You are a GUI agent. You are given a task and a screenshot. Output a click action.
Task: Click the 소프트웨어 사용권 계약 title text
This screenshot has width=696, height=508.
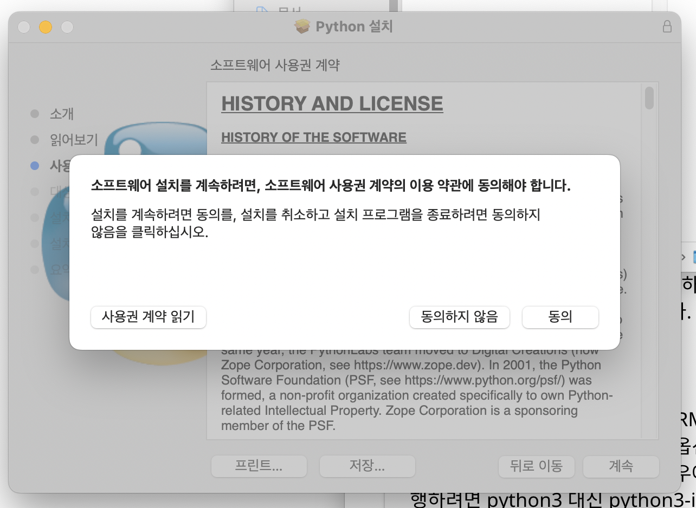275,66
